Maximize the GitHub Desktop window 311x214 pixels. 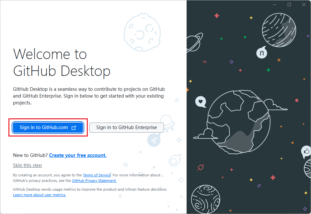click(x=289, y=5)
